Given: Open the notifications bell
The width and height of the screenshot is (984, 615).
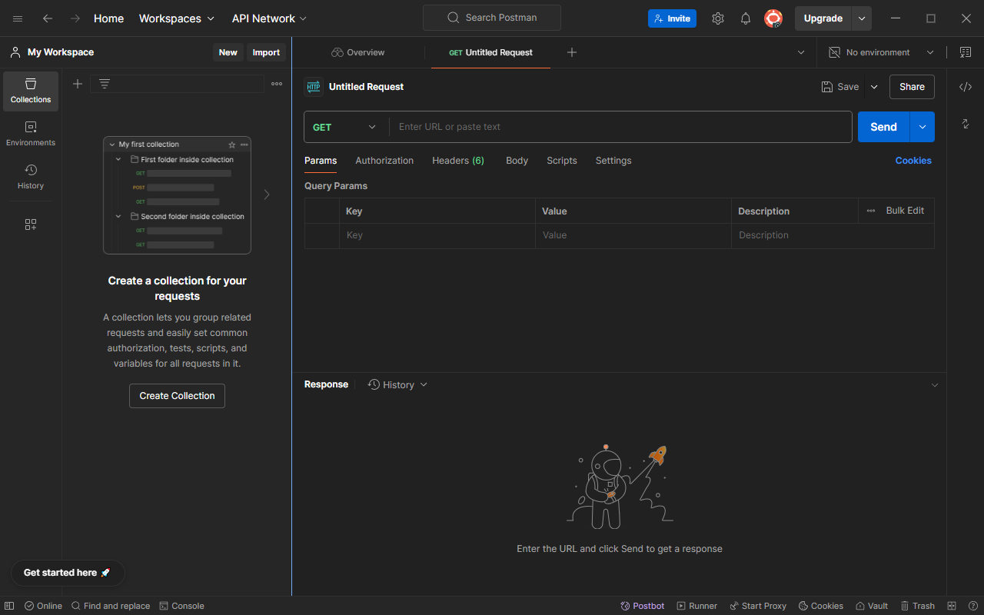Looking at the screenshot, I should [x=746, y=18].
